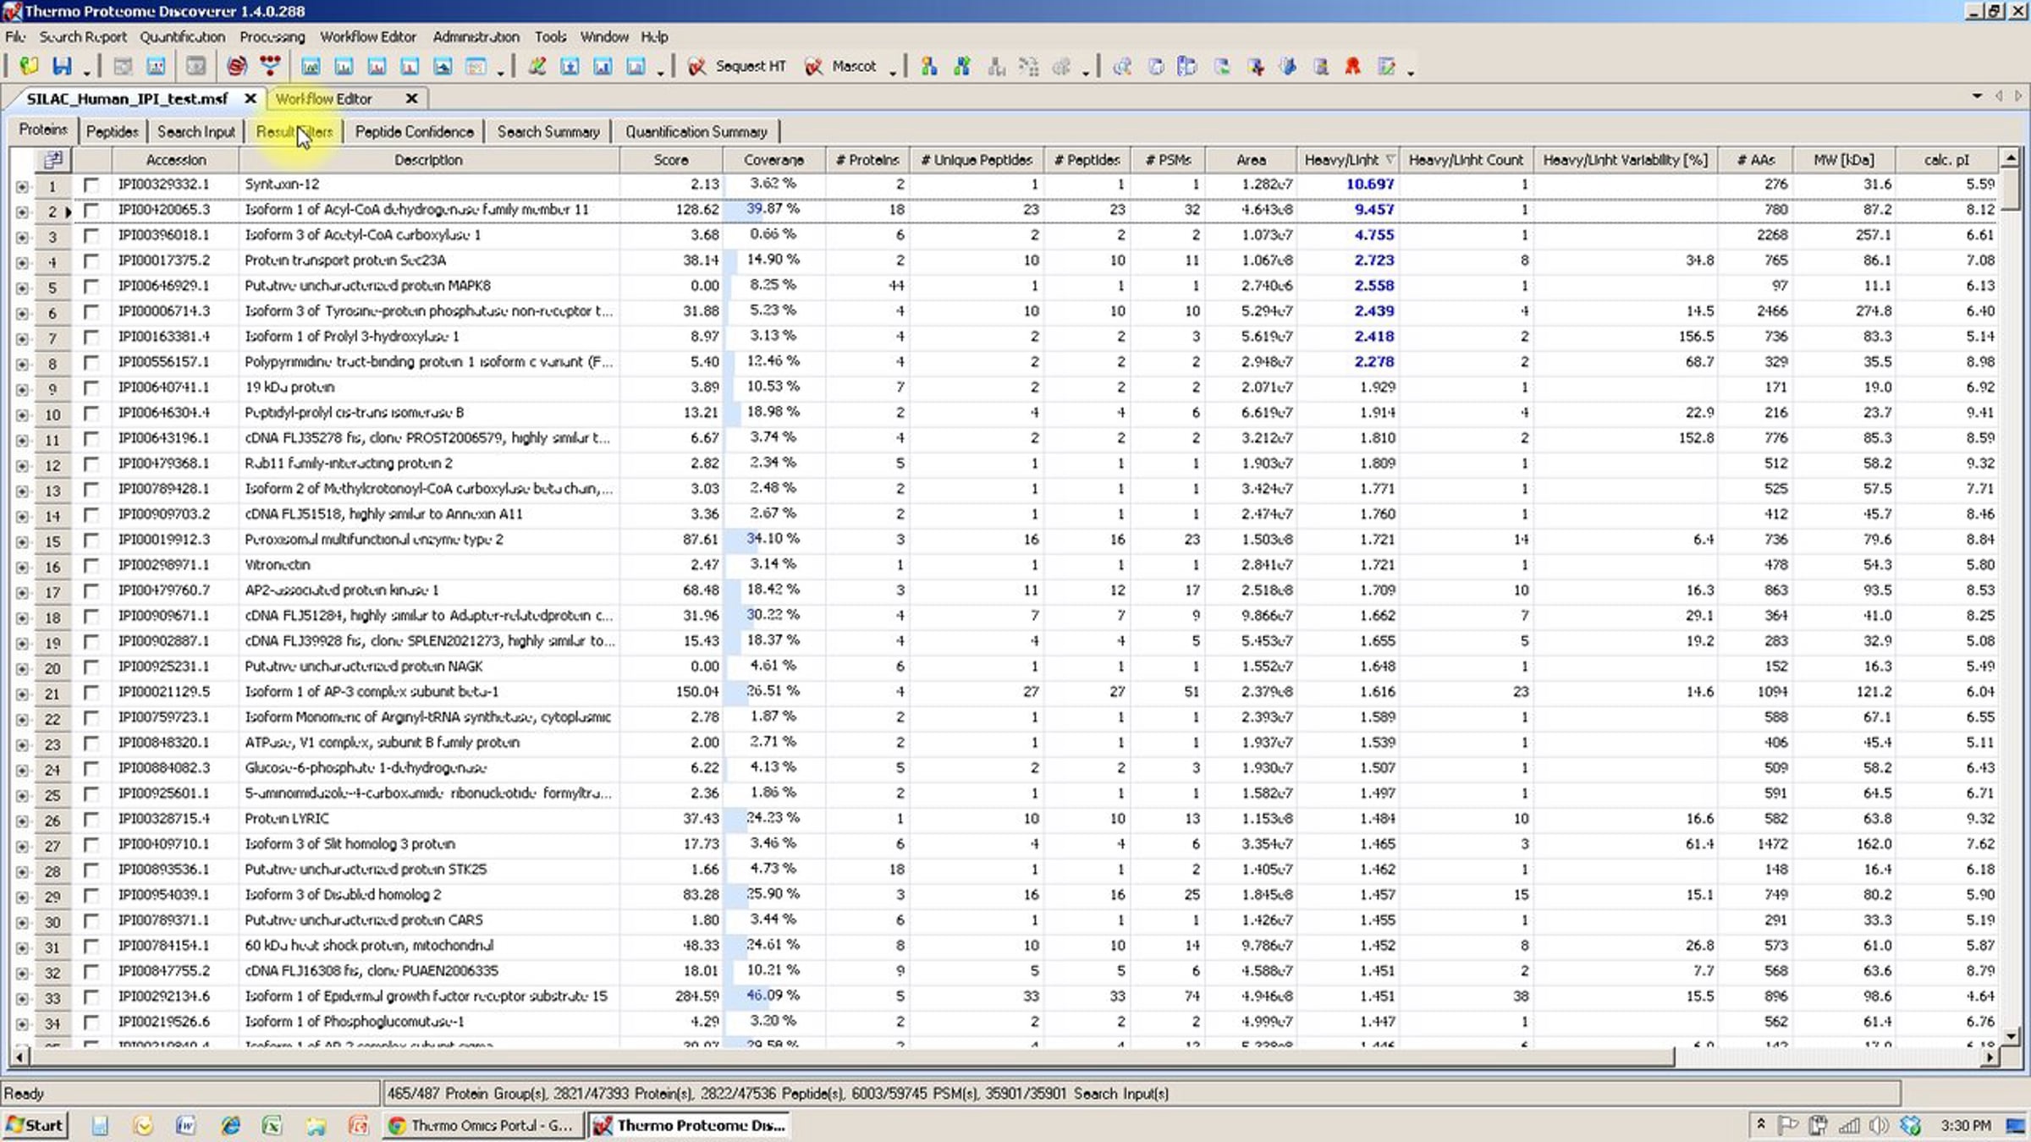This screenshot has width=2031, height=1142.
Task: Click the network signal tray icon
Action: pos(1850,1125)
